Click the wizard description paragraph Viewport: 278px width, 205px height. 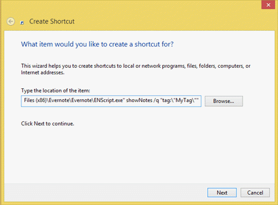(x=136, y=69)
